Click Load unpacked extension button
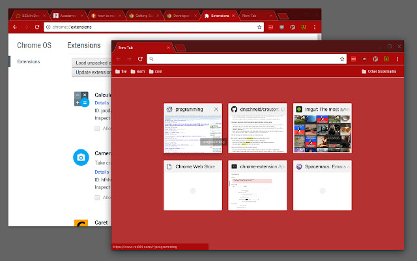 coord(91,63)
